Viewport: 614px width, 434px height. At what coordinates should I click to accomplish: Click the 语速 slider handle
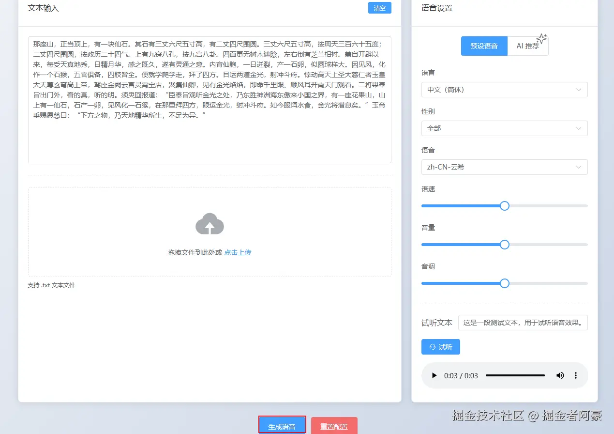coord(505,206)
